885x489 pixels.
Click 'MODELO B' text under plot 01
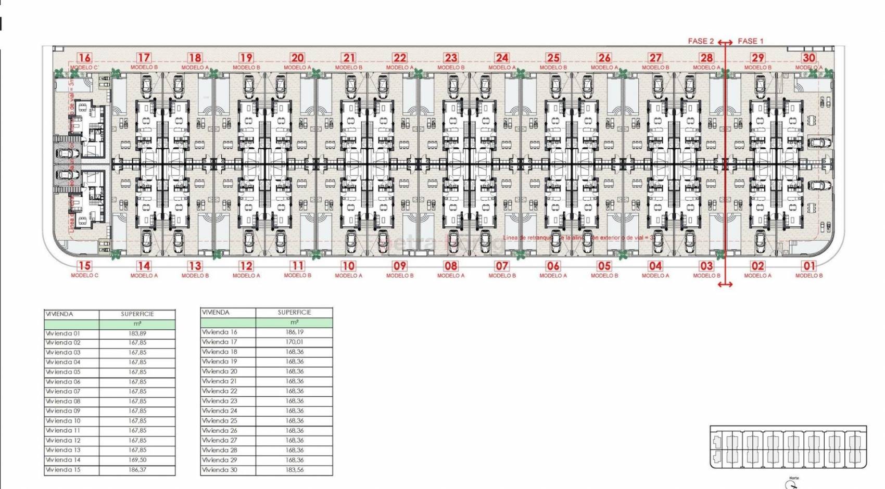coord(809,276)
